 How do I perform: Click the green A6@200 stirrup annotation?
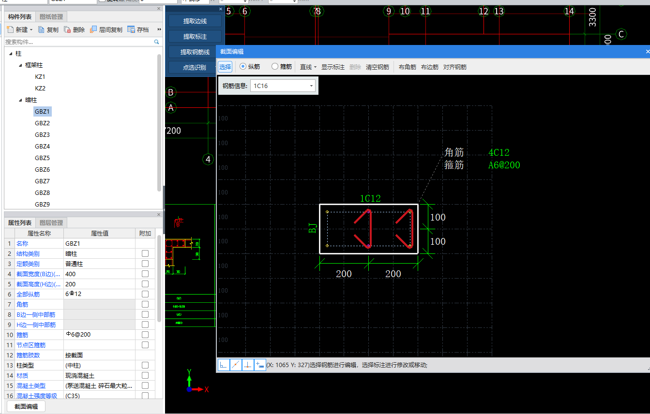point(504,165)
